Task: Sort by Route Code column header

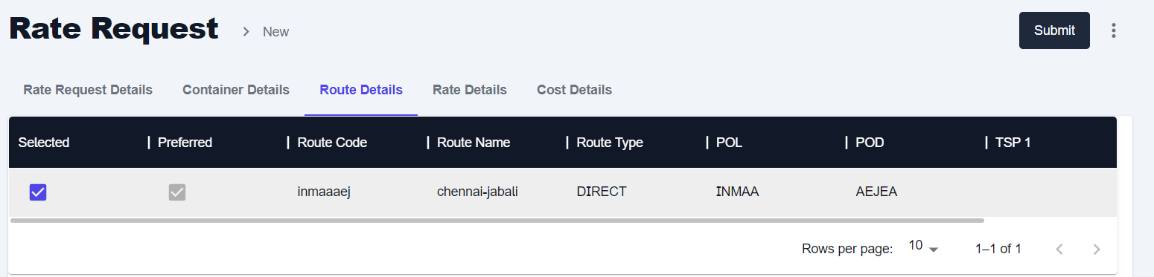Action: click(x=332, y=143)
